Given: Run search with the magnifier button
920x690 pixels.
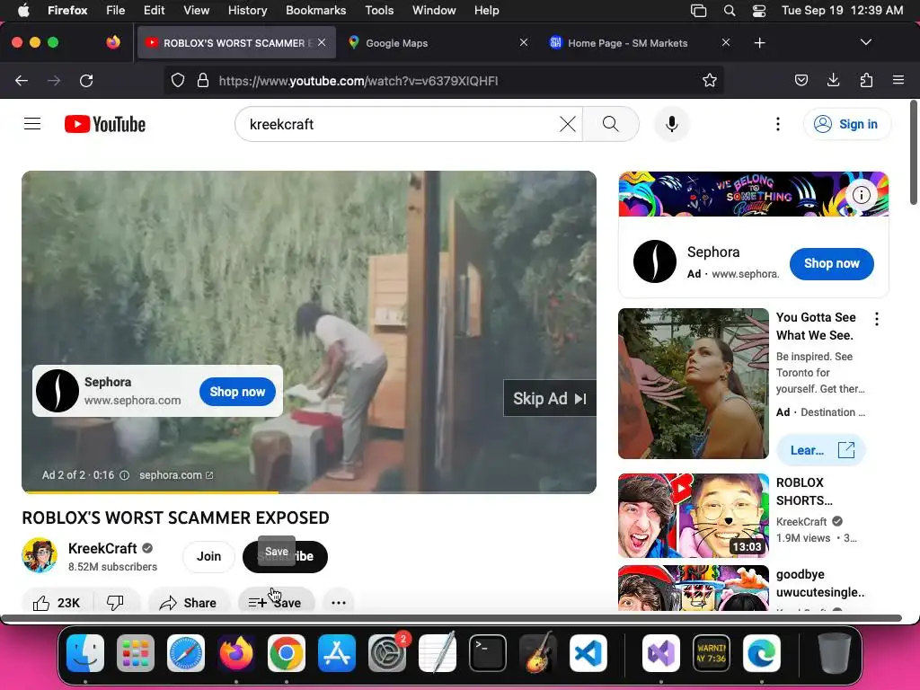Looking at the screenshot, I should click(x=610, y=124).
